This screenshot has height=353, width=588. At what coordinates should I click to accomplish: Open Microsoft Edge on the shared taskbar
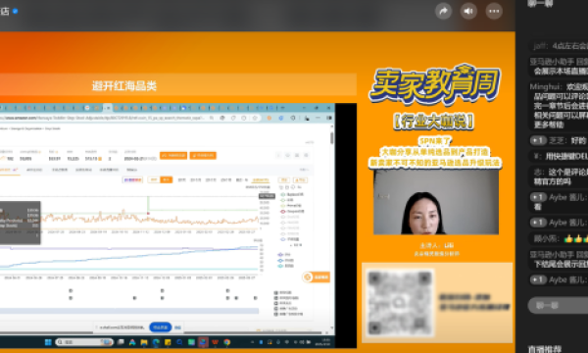click(156, 342)
